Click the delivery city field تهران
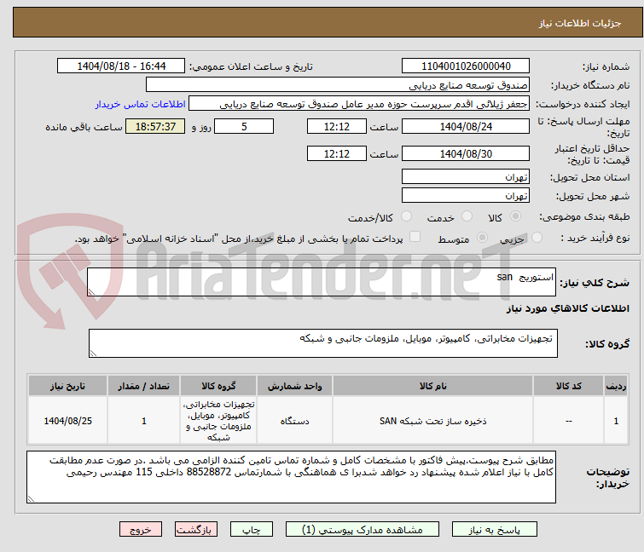644x552 pixels. [x=466, y=196]
